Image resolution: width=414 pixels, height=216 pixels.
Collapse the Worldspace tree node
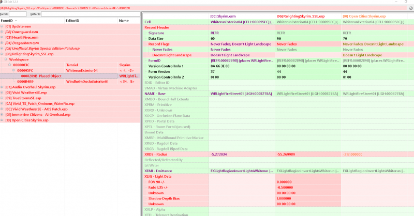click(x=6, y=59)
